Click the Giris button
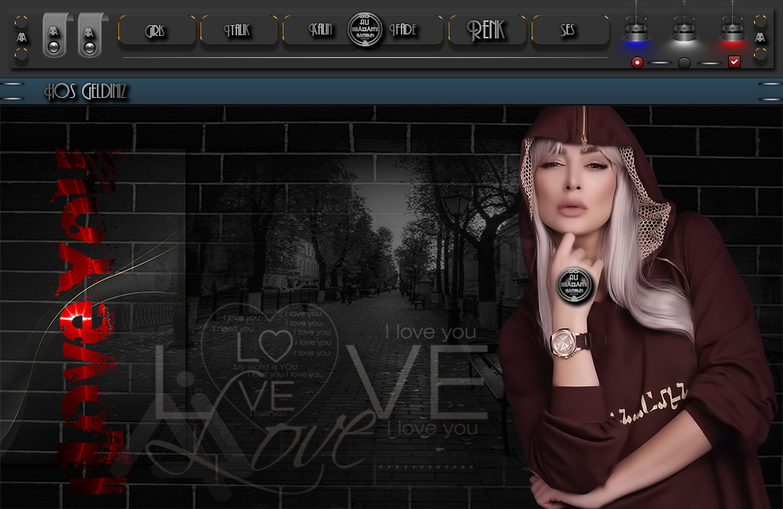The height and width of the screenshot is (509, 783). coord(157,31)
